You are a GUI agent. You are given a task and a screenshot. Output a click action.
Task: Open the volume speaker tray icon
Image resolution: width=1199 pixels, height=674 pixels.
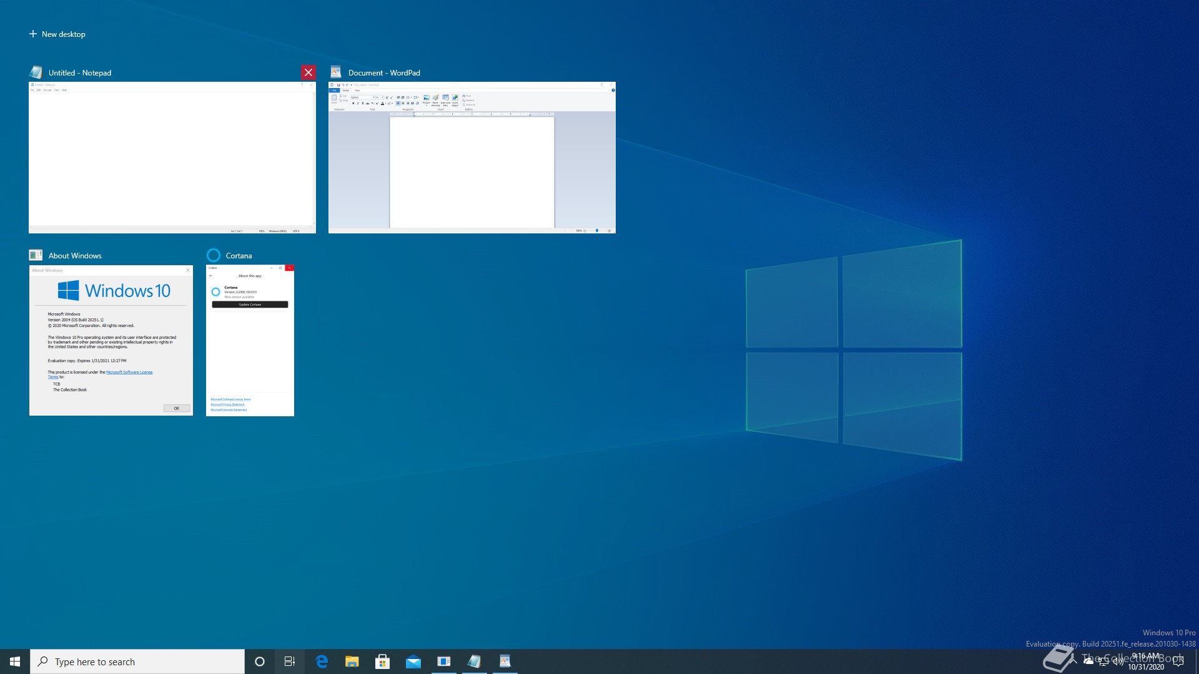pyautogui.click(x=1118, y=662)
